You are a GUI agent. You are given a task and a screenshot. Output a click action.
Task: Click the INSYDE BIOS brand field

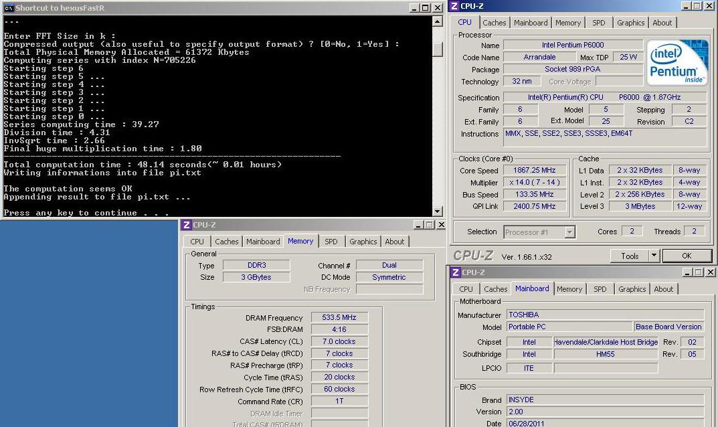tap(605, 400)
